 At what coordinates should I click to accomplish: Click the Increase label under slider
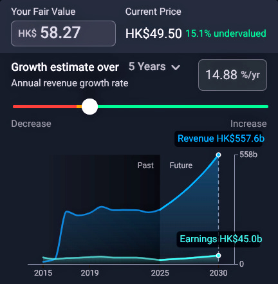248,124
